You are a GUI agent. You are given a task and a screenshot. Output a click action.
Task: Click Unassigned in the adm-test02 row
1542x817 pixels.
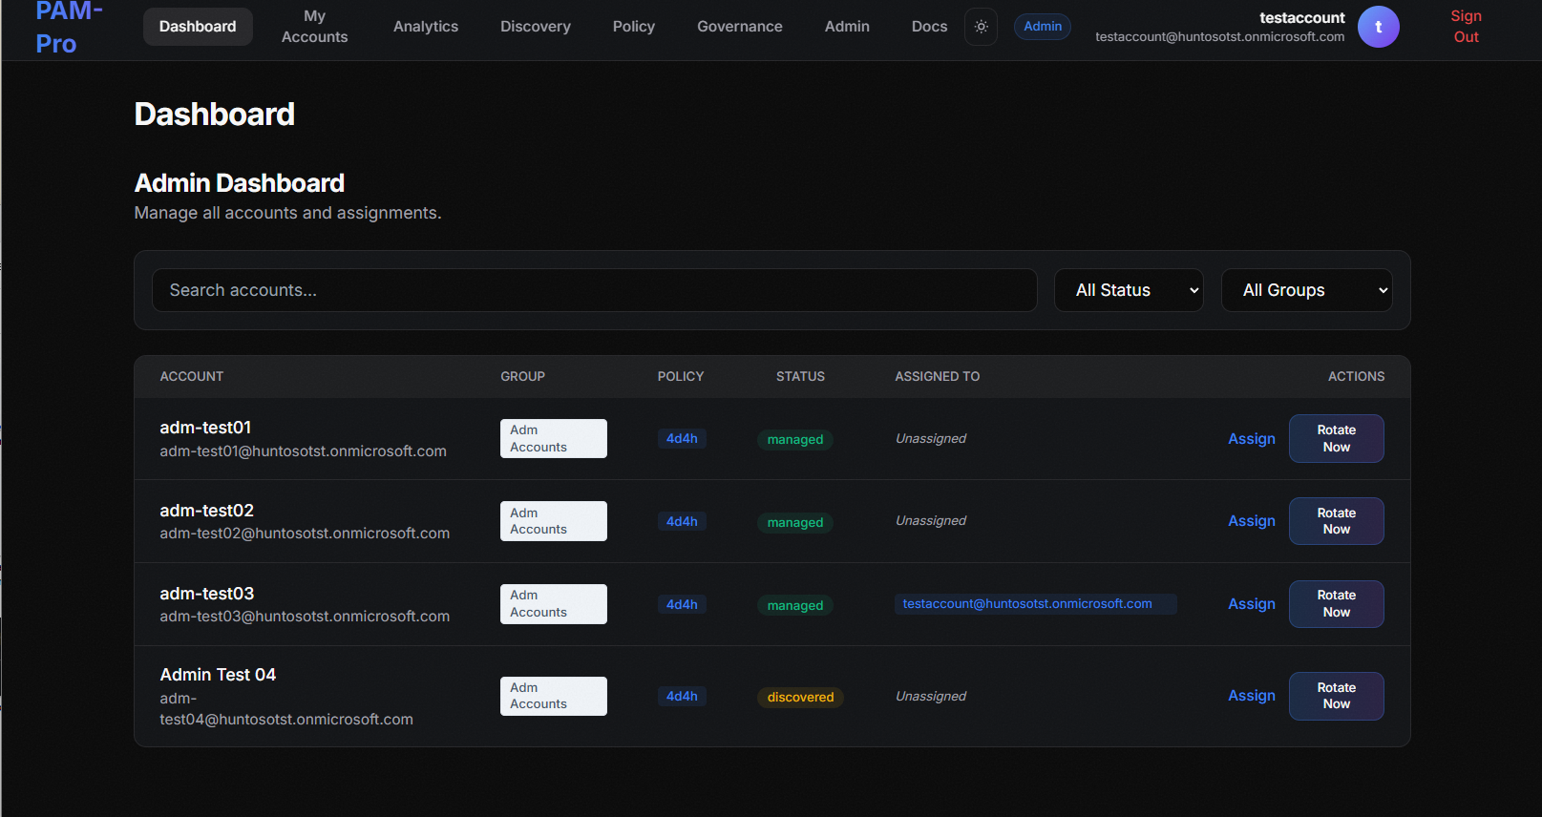point(931,521)
